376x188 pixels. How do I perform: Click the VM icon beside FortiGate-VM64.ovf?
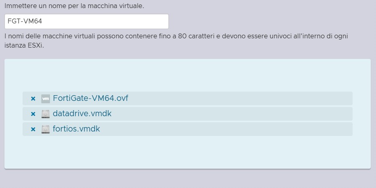coord(46,98)
